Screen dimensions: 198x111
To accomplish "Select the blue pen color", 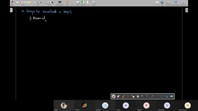I will point(24,2).
